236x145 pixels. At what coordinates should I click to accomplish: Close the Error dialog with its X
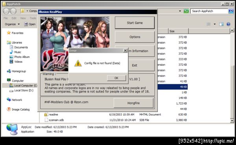coord(125,51)
